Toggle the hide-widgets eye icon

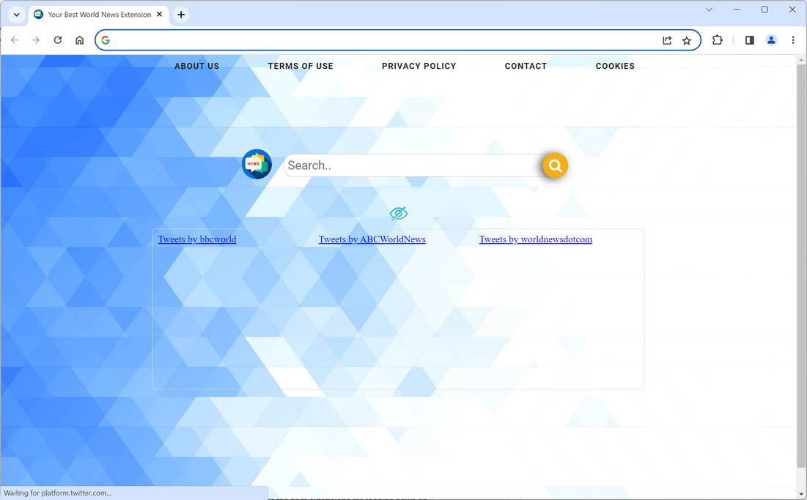(x=398, y=213)
